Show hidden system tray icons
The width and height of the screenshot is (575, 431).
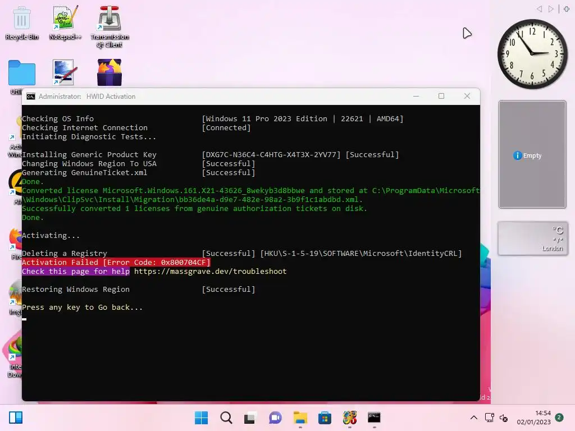pyautogui.click(x=474, y=418)
